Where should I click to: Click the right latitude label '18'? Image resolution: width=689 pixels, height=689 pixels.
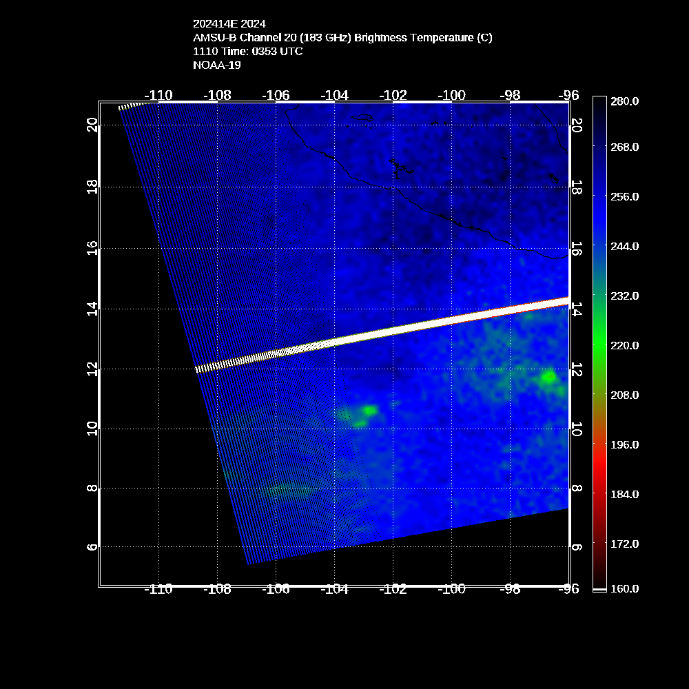pos(577,187)
